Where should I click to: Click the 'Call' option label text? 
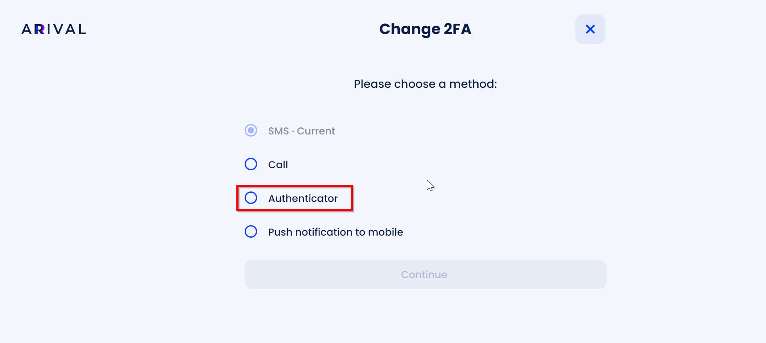(x=278, y=164)
